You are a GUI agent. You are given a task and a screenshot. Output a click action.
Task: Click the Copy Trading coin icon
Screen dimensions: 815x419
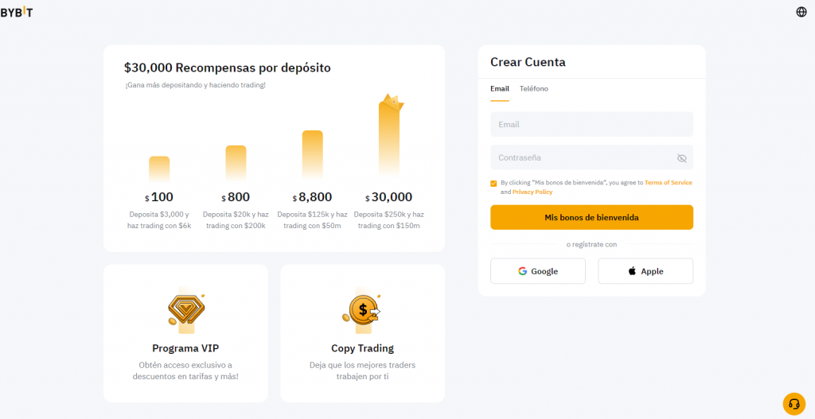pos(362,310)
